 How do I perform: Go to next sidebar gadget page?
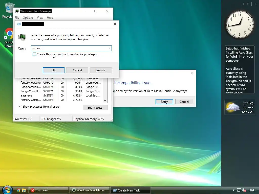tap(248, 4)
